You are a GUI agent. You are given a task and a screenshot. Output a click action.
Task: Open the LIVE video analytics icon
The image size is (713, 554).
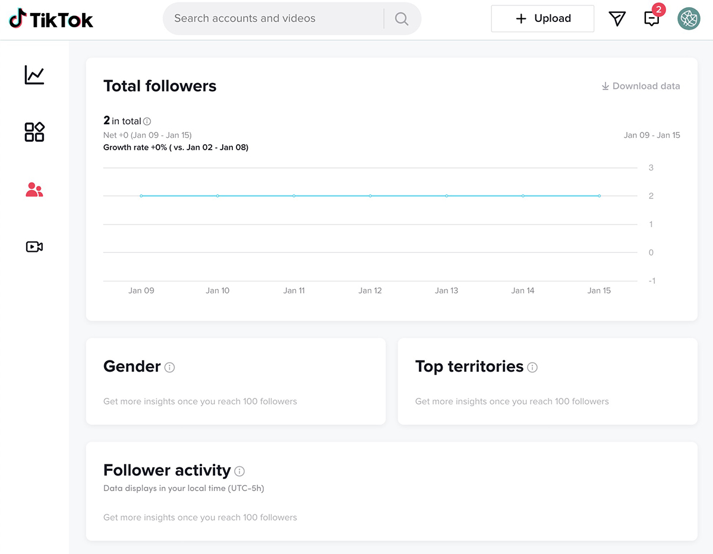[34, 246]
